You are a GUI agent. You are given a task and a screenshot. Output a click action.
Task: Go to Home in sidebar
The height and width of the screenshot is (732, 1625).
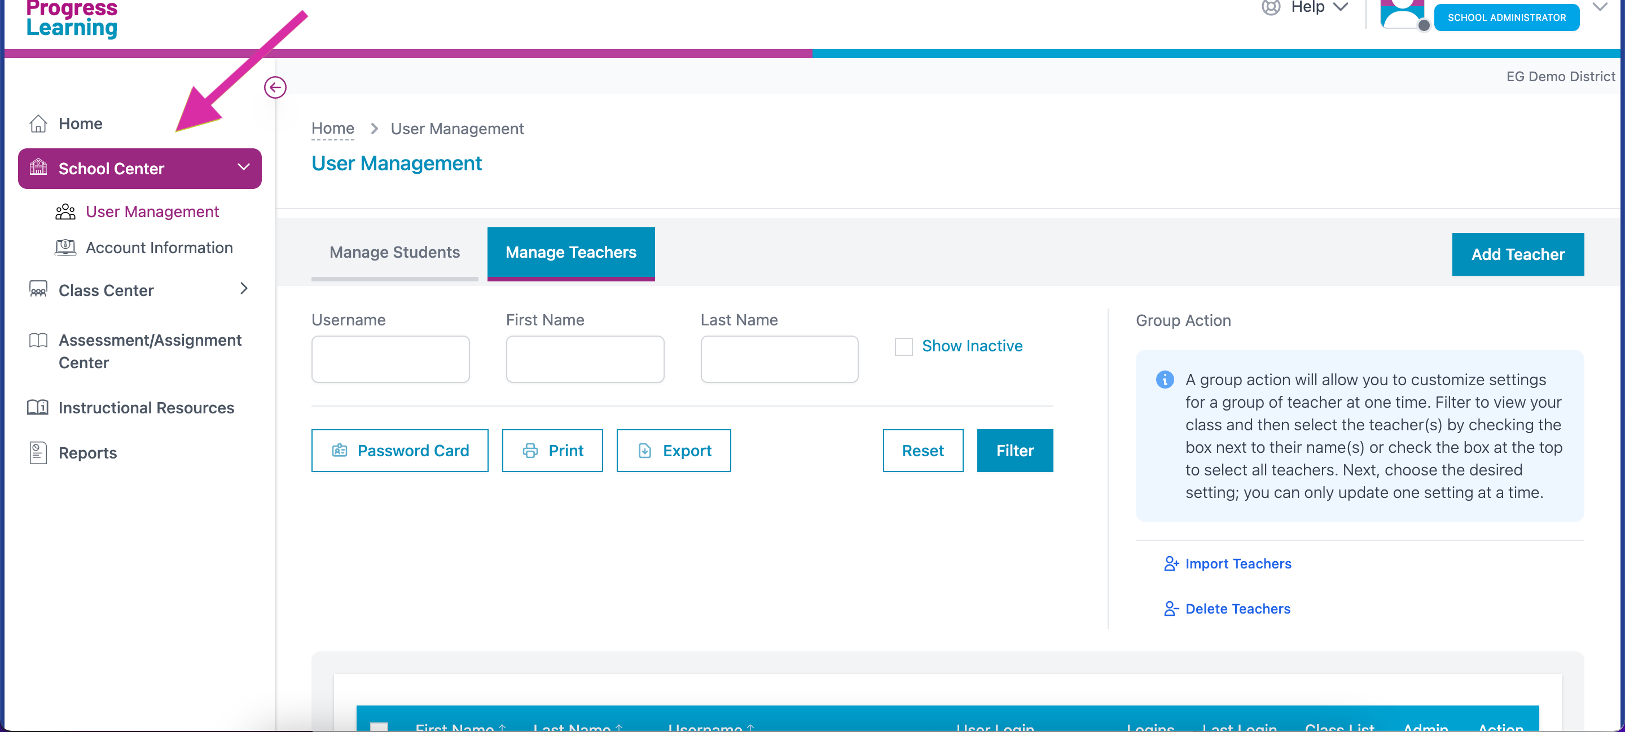(x=80, y=124)
